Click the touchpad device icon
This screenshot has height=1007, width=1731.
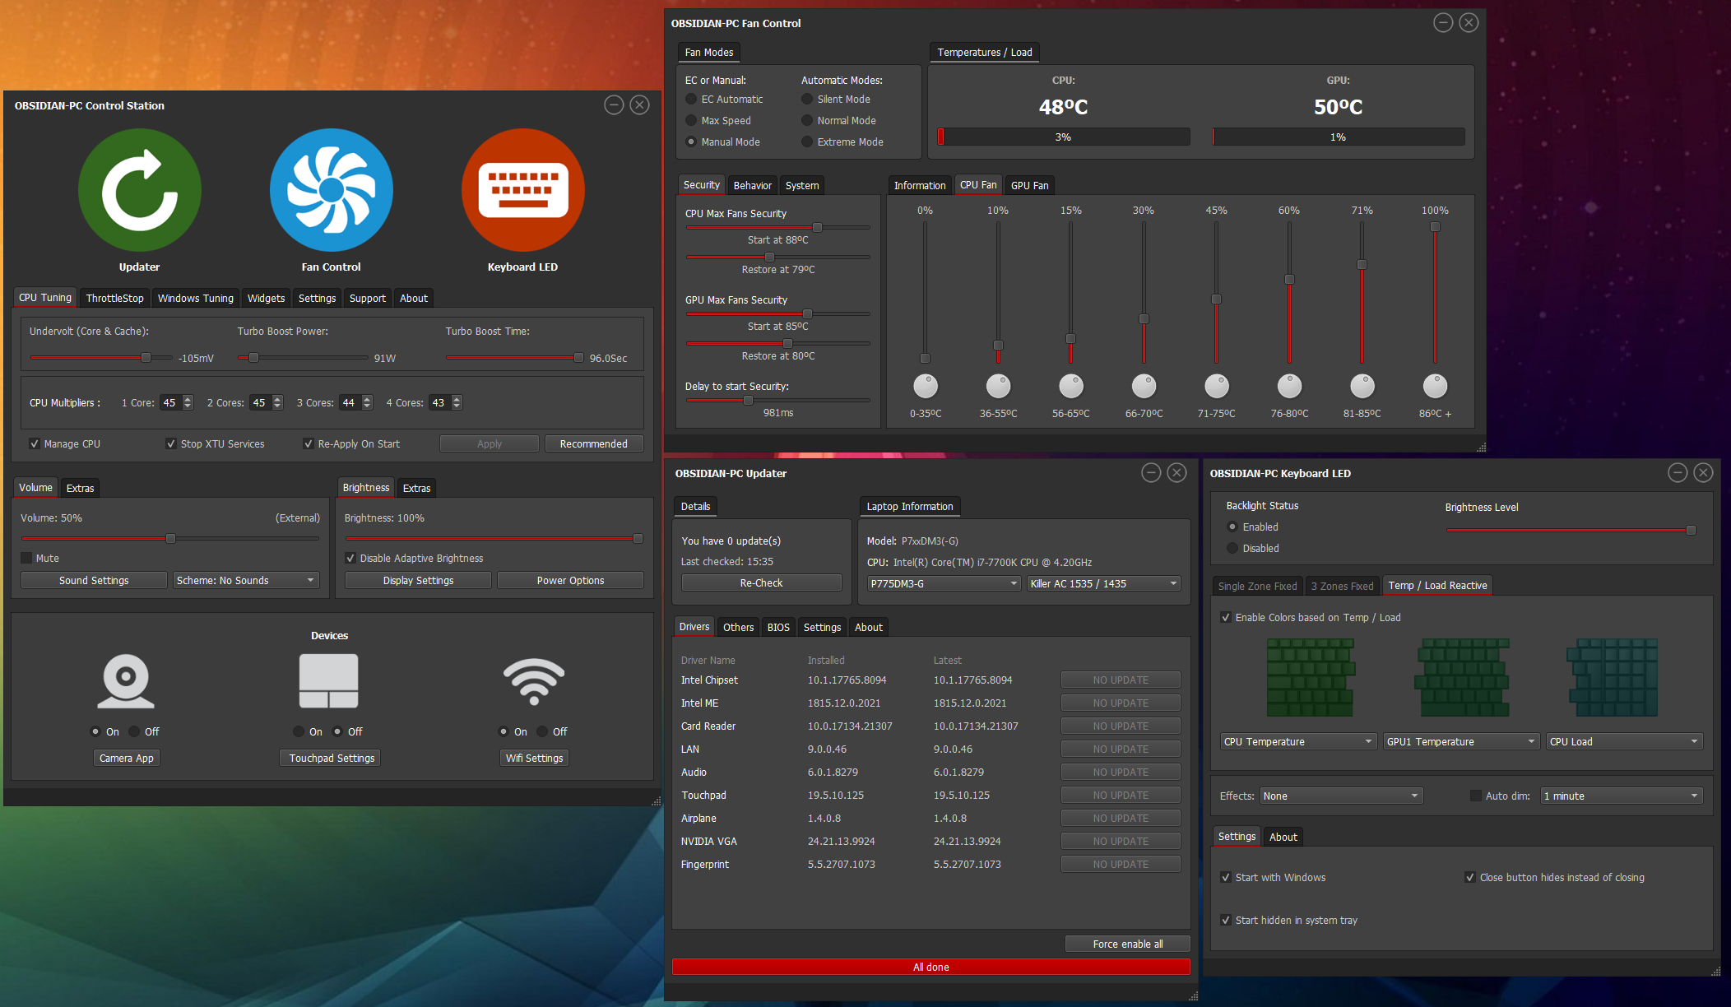coord(329,681)
